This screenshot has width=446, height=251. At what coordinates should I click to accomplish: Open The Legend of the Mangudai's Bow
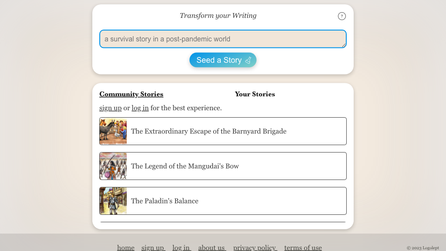(x=185, y=166)
